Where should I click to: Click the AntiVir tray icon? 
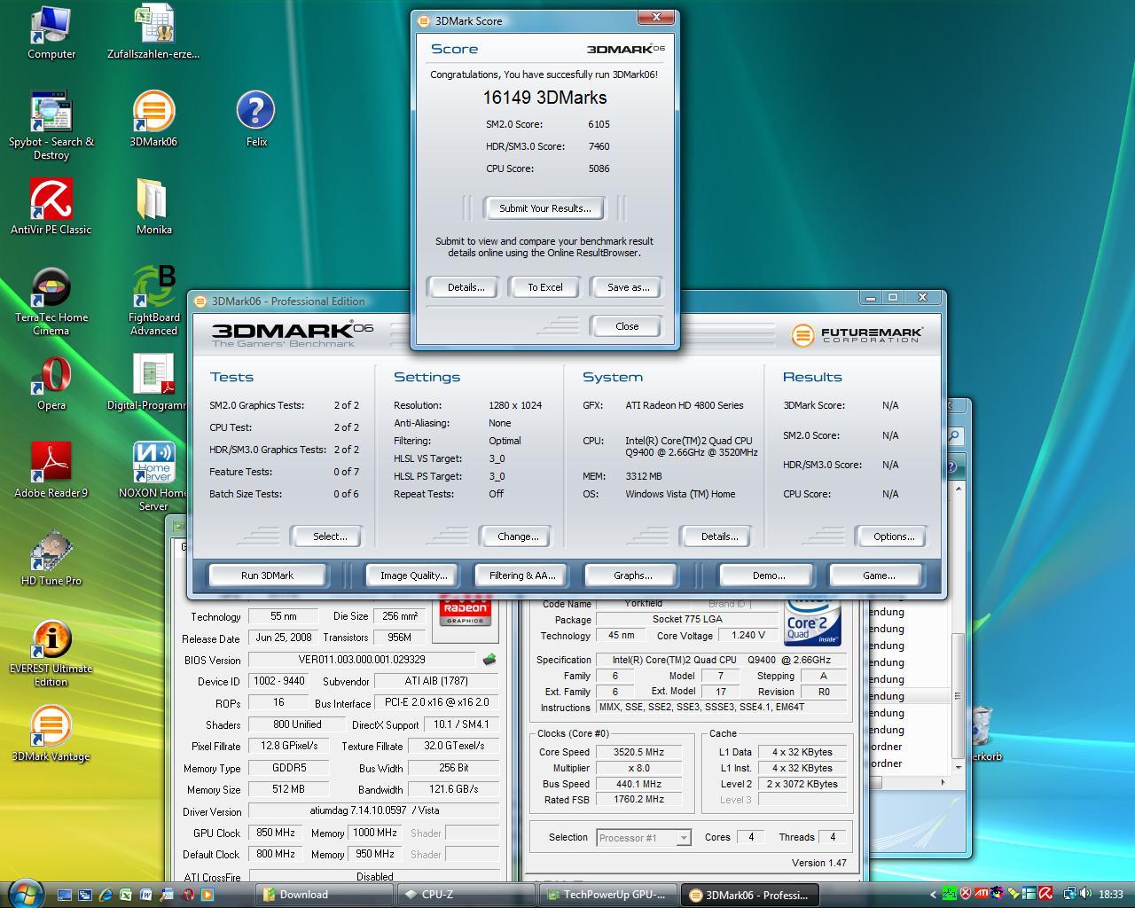pos(1045,894)
